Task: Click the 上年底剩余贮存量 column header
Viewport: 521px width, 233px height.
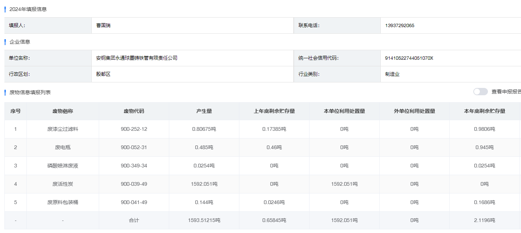Action: point(274,111)
